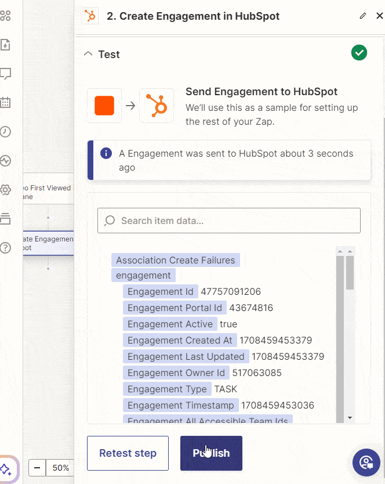Collapse the Test section chevron
385x484 pixels.
click(x=88, y=54)
